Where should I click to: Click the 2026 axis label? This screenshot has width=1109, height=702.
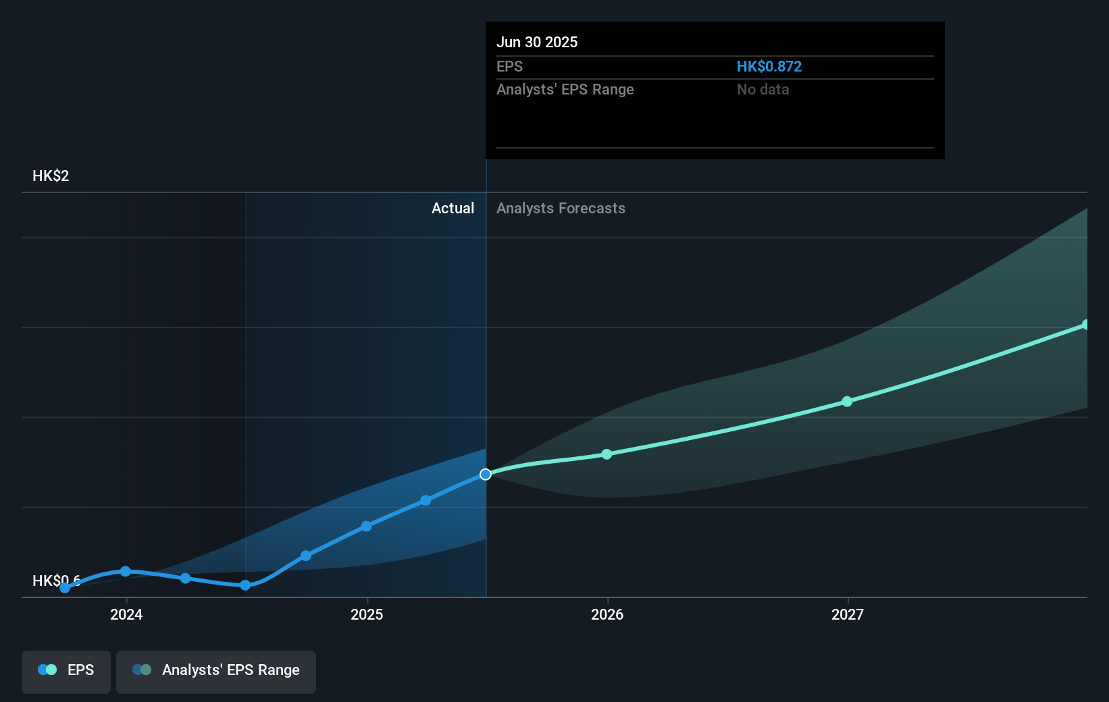[607, 615]
